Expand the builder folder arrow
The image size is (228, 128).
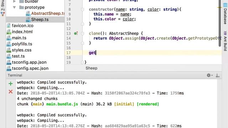(x=14, y=1)
